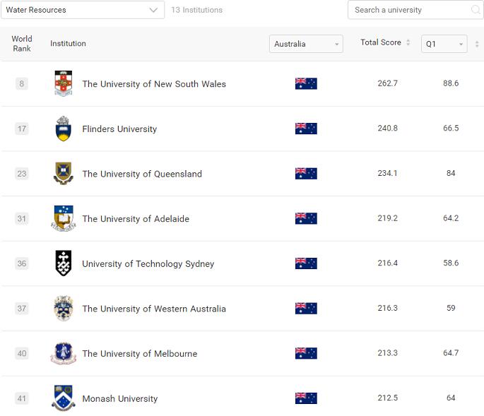
Task: Open the Water Resources subject dropdown
Action: click(82, 10)
